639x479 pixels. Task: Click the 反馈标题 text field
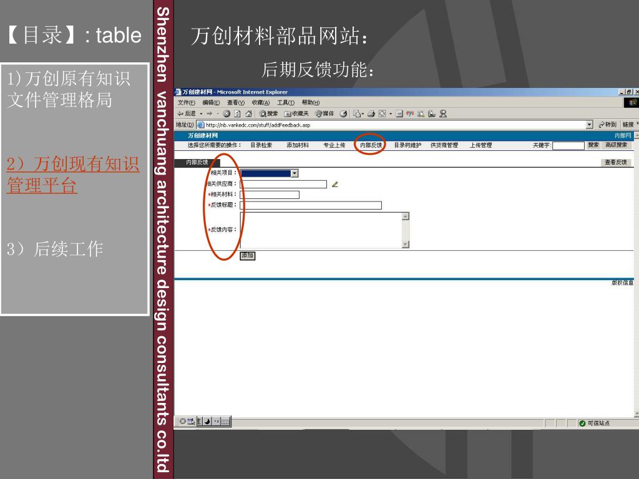coord(311,205)
